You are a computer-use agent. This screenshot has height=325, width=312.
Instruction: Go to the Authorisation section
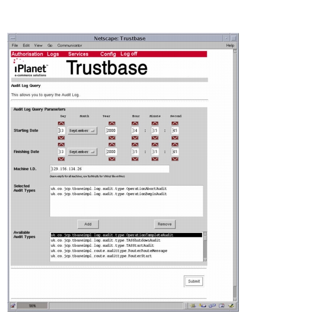click(x=27, y=54)
